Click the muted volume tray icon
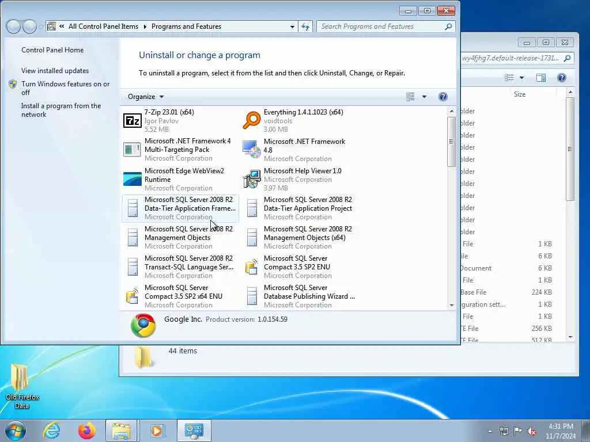Image resolution: width=590 pixels, height=442 pixels. point(532,432)
